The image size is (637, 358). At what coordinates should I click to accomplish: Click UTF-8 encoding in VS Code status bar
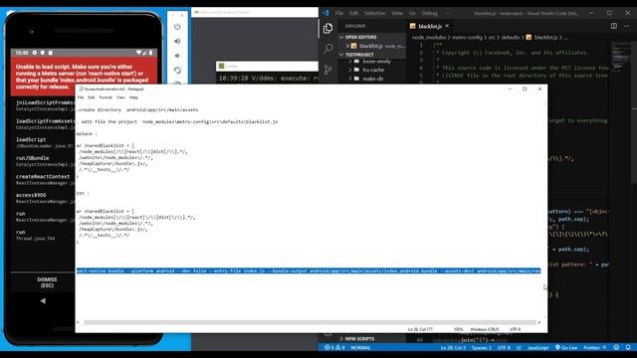point(504,347)
